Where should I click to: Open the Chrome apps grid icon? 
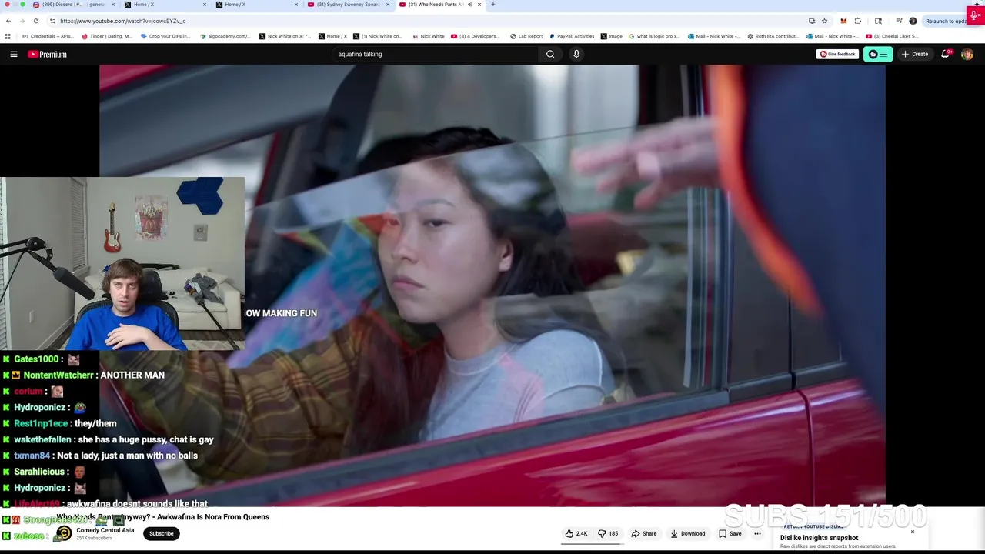pos(8,36)
